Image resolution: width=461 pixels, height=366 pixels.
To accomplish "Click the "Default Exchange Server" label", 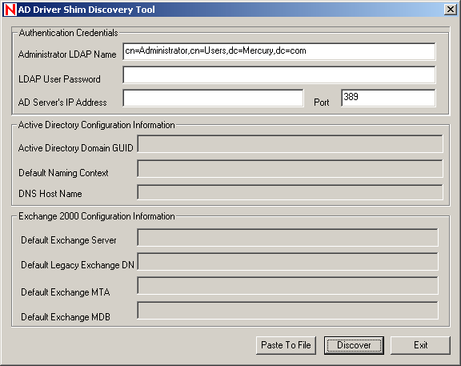I will pos(69,240).
